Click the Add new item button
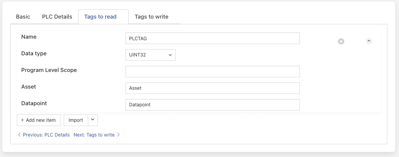Viewport: 399px width, 157px height. tap(39, 120)
